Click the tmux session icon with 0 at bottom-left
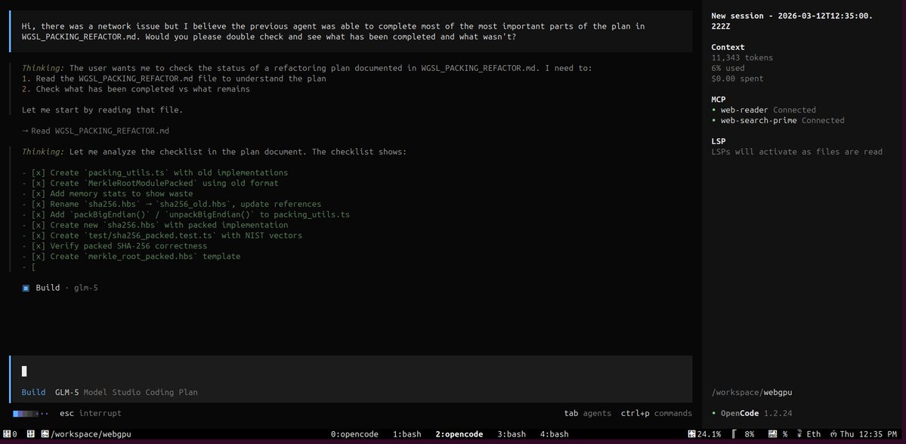906x444 pixels. pos(10,433)
